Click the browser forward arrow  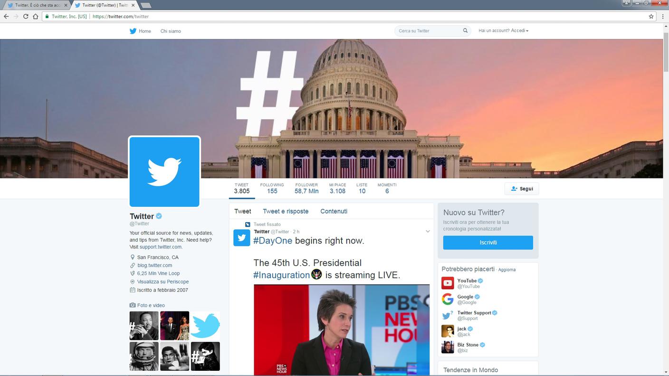pos(16,16)
